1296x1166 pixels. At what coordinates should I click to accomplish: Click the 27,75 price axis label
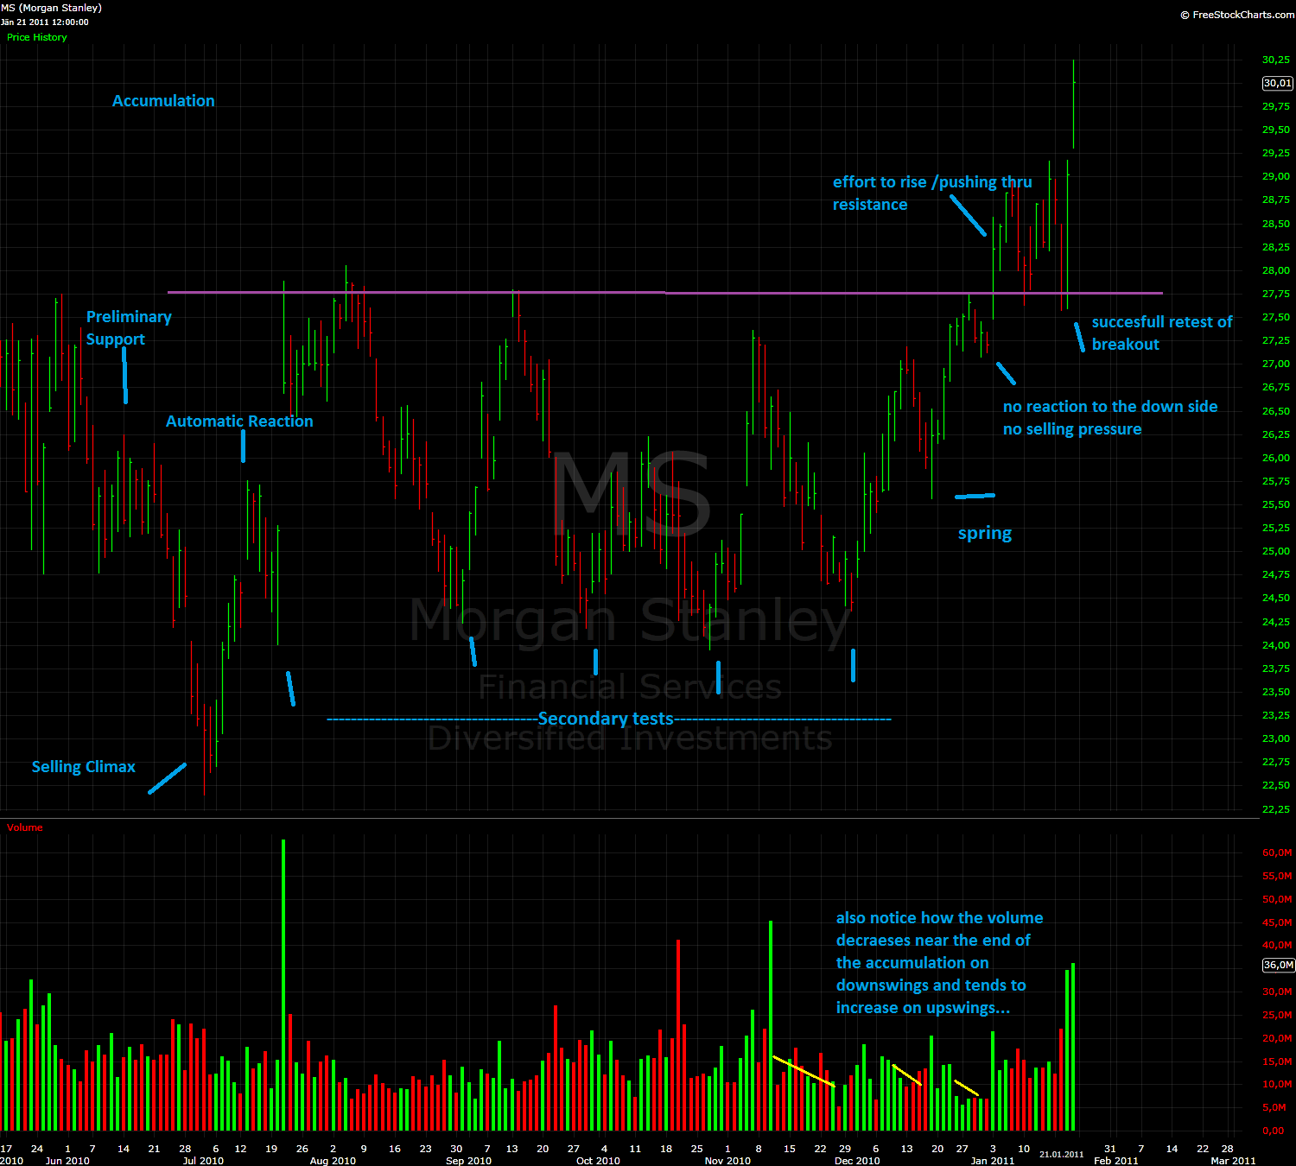point(1276,294)
